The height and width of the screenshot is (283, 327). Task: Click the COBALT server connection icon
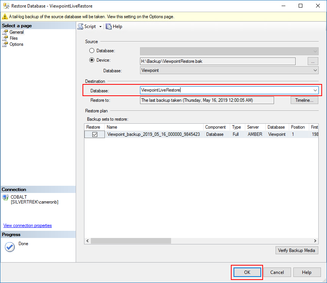[5, 197]
